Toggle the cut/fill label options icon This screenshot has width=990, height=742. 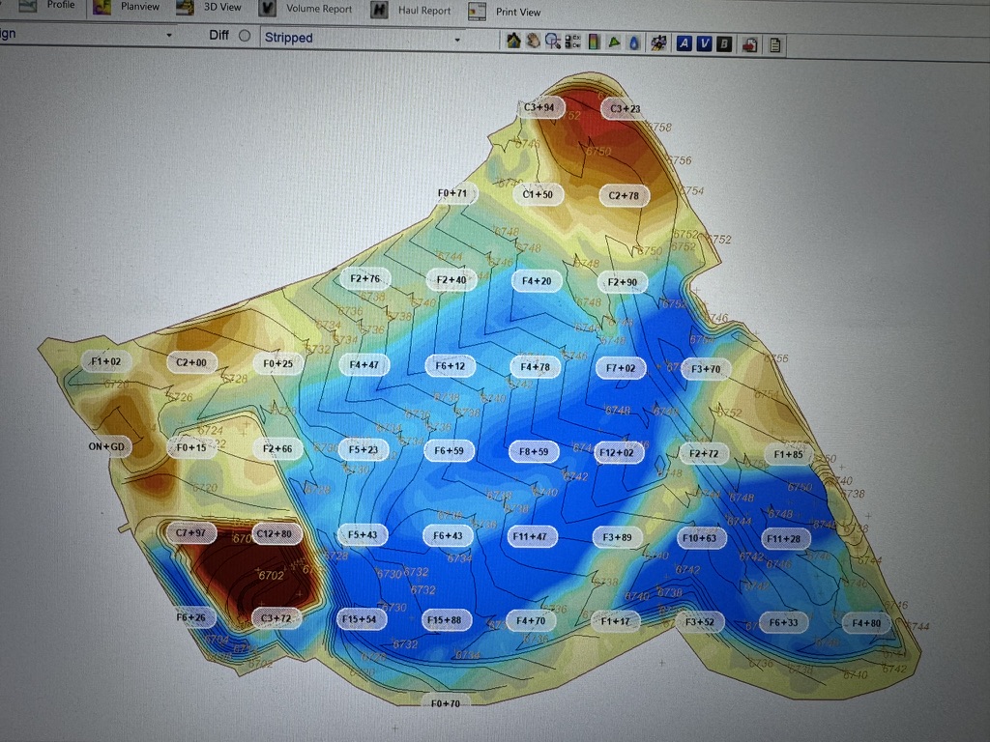[x=572, y=42]
